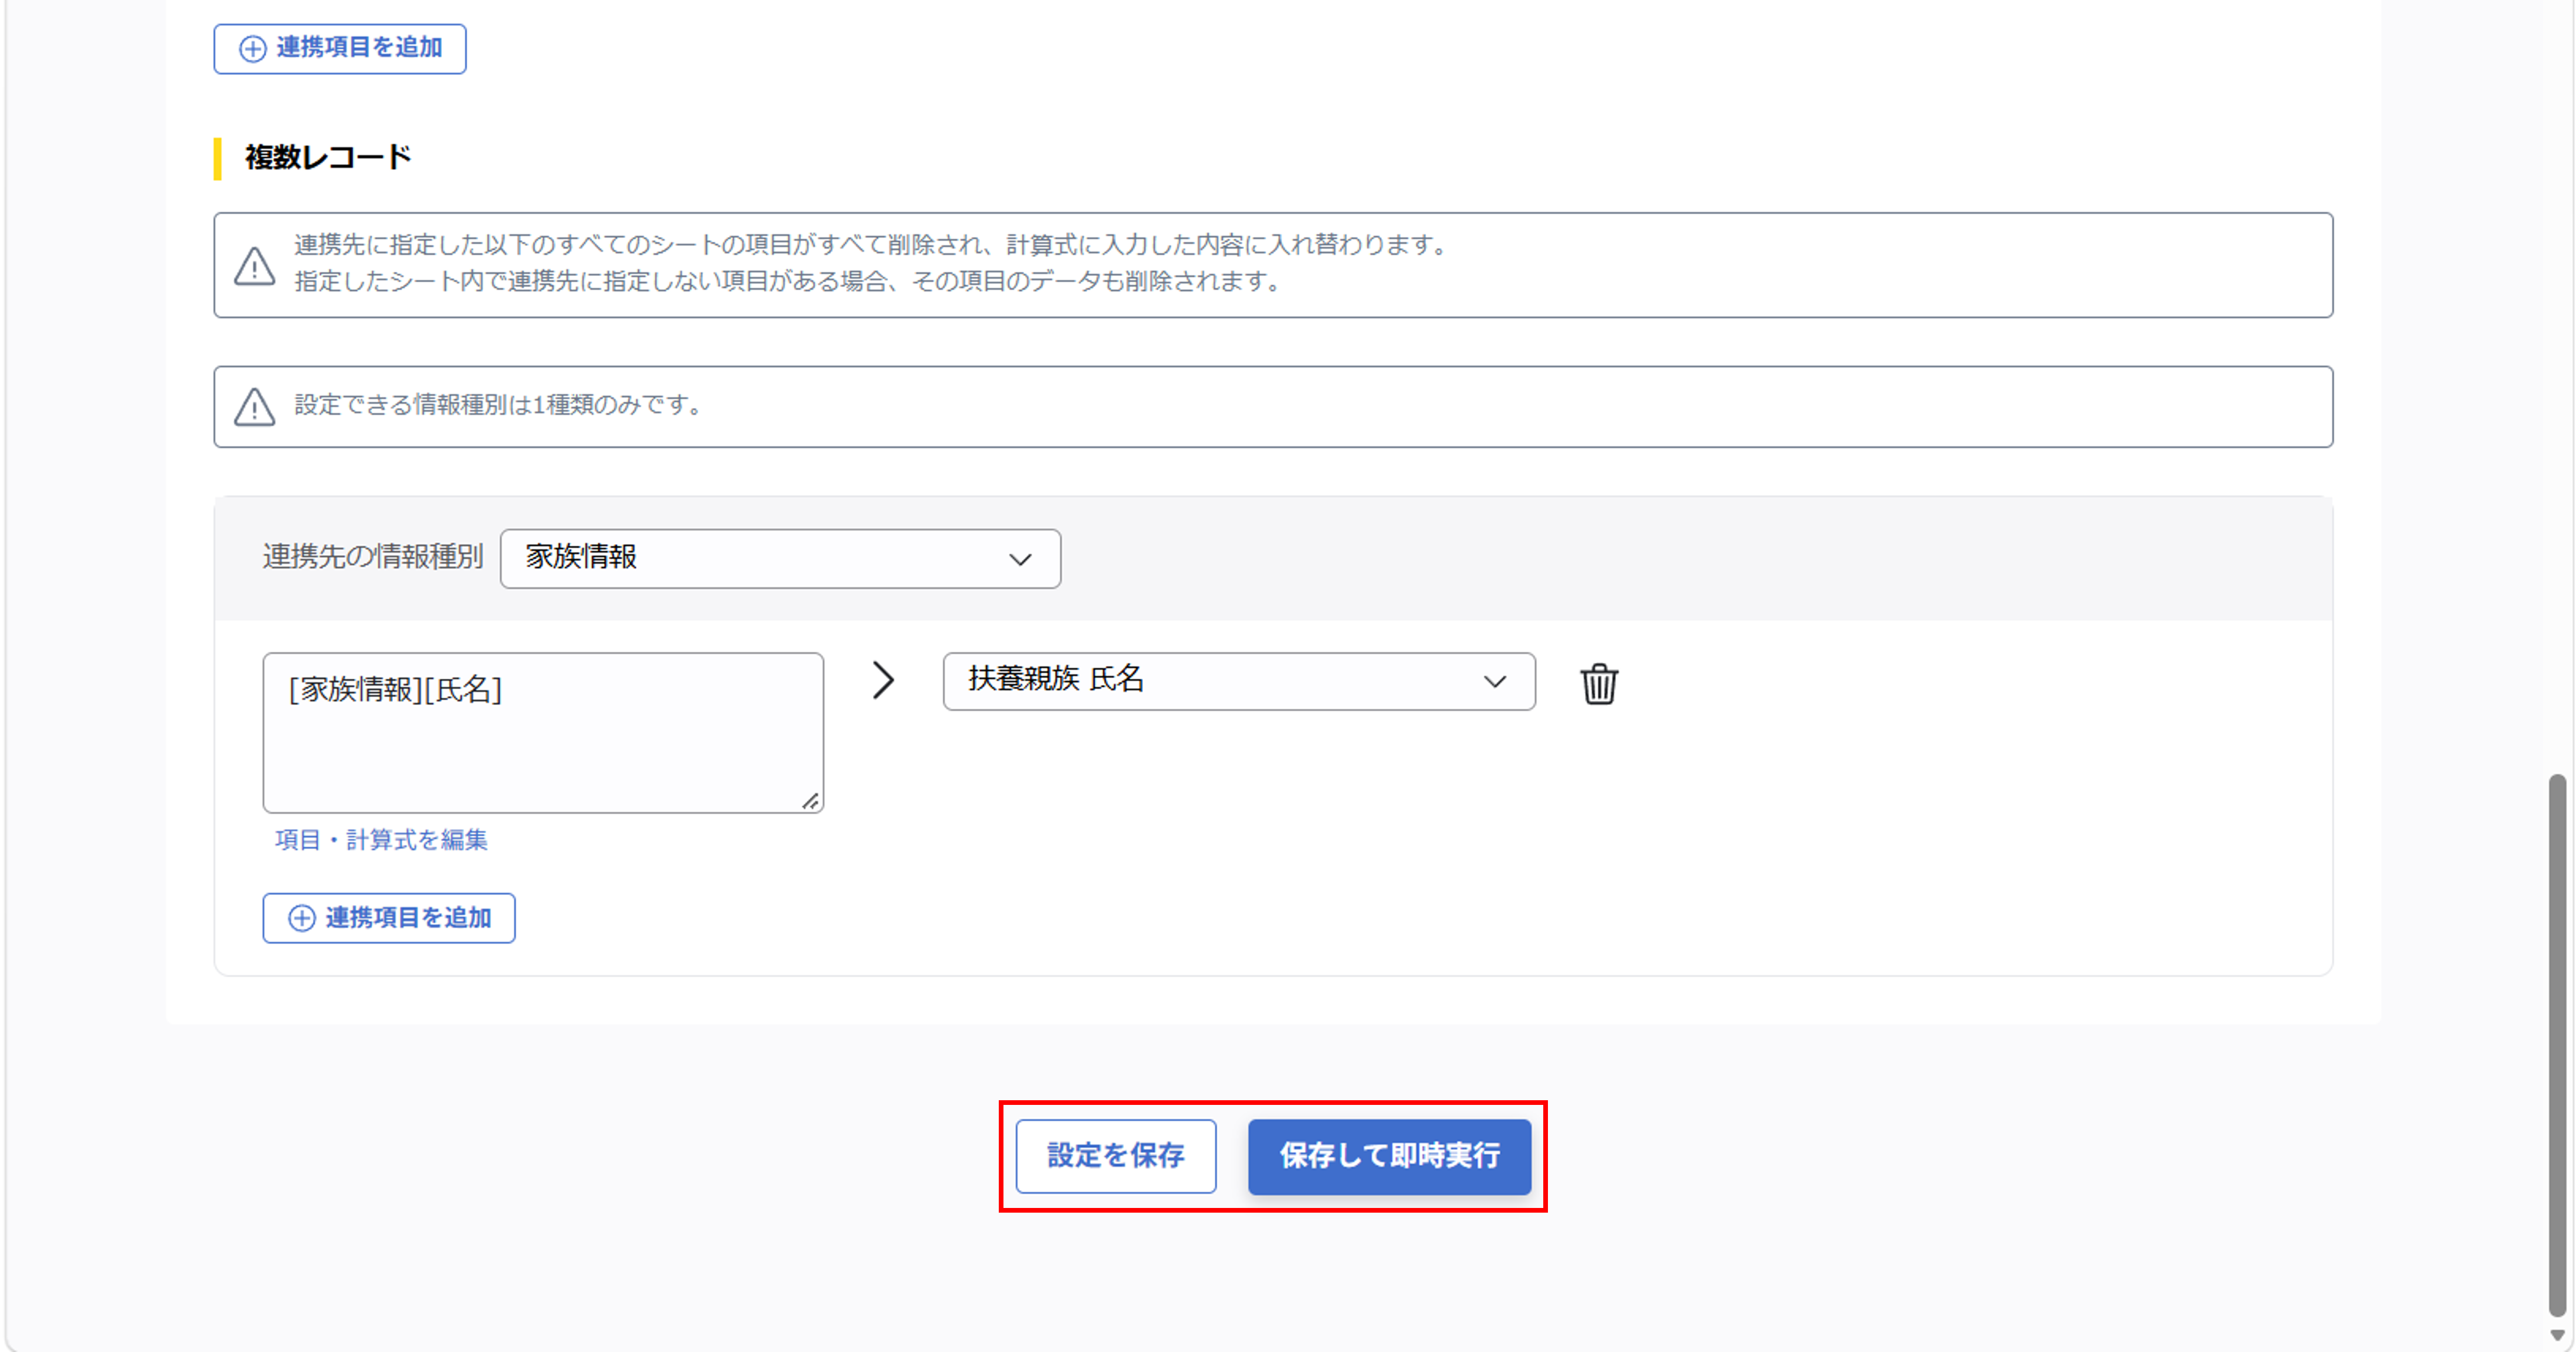Click the 保存して即時実行 button
The image size is (2576, 1352).
pos(1389,1156)
